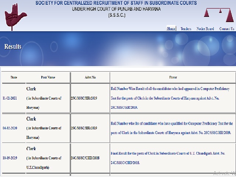Click the open-hand emblem logo
Viewport: 236px width, 177px height.
pyautogui.click(x=15, y=17)
